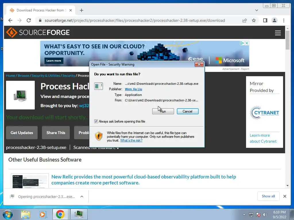Click Show all downloads

click(268, 196)
